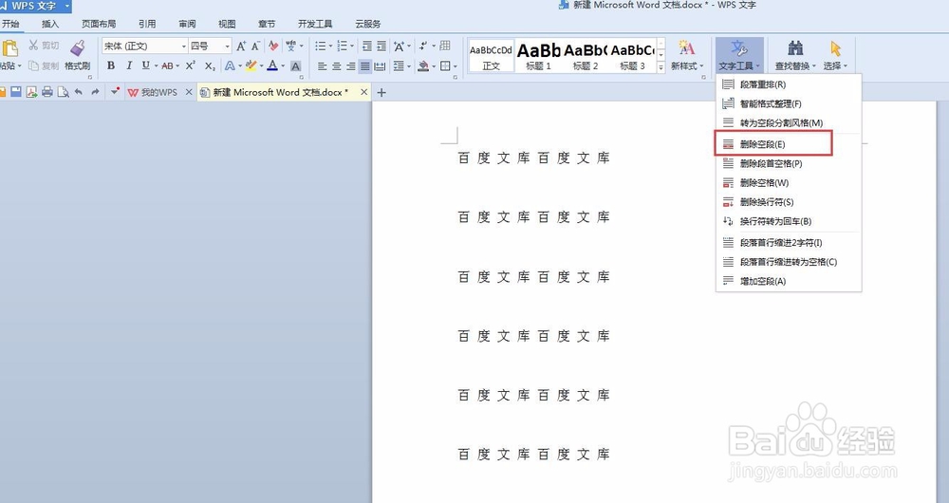The height and width of the screenshot is (503, 949).
Task: Toggle Italic formatting
Action: click(x=128, y=65)
